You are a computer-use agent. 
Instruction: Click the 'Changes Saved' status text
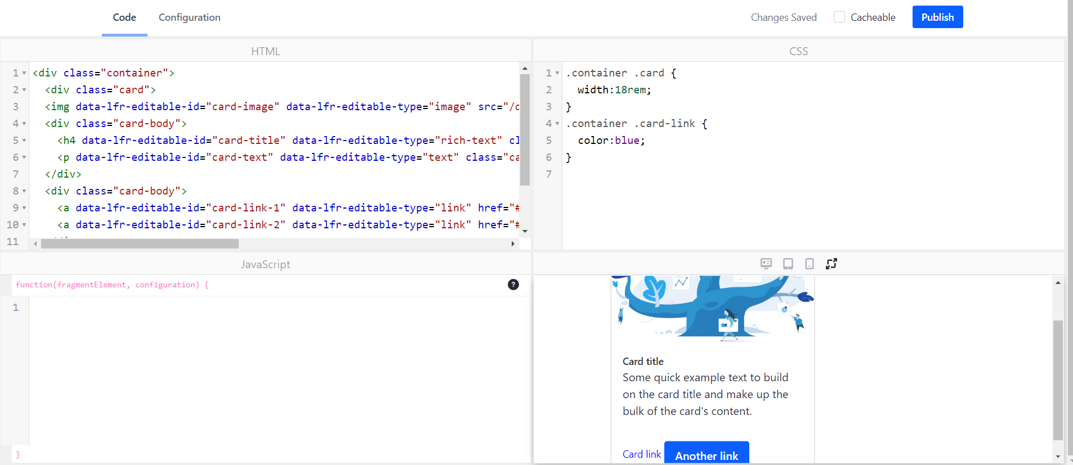[784, 17]
